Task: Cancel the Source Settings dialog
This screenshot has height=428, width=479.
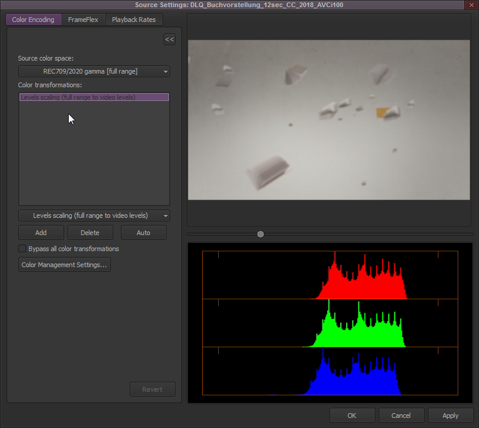Action: (x=401, y=415)
